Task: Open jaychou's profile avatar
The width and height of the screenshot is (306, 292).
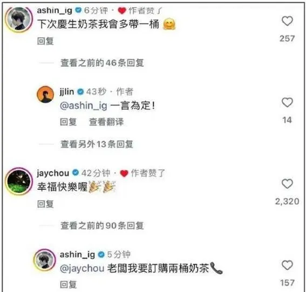Action: (19, 181)
